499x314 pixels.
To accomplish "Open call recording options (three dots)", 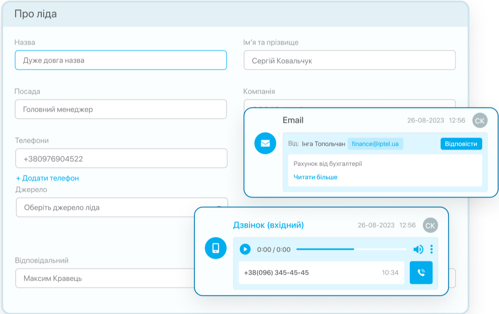I will click(432, 249).
